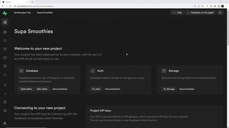Screen dimensions: 229x128
Task: Click the Table editor button
Action: 26,89
